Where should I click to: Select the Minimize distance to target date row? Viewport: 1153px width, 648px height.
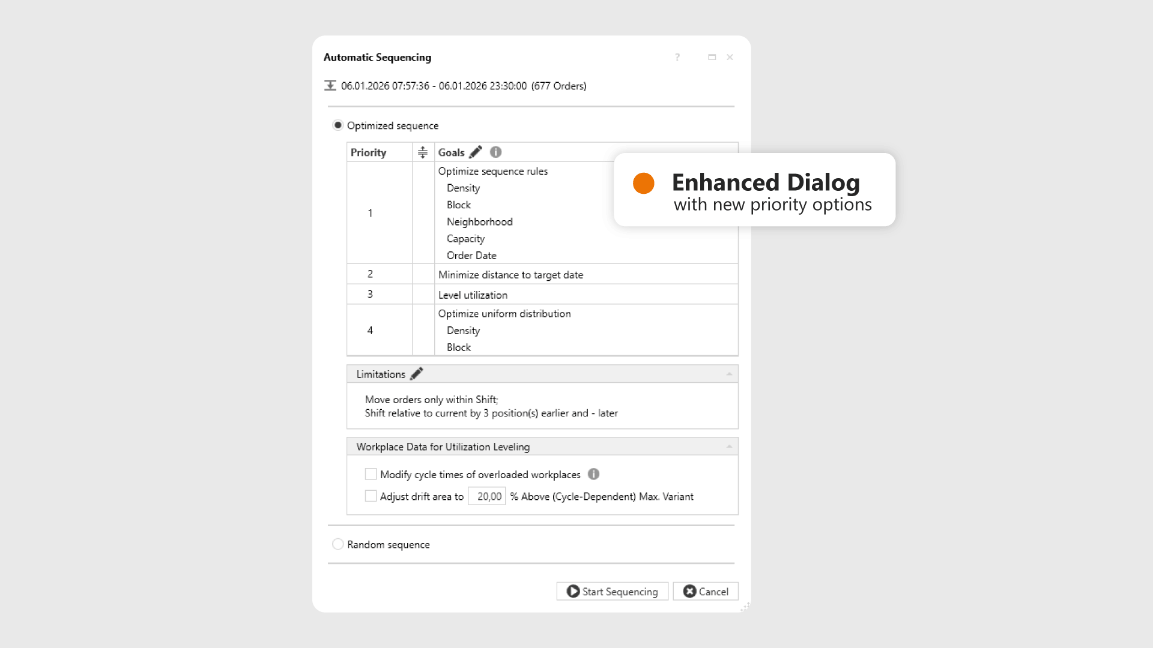click(x=510, y=275)
